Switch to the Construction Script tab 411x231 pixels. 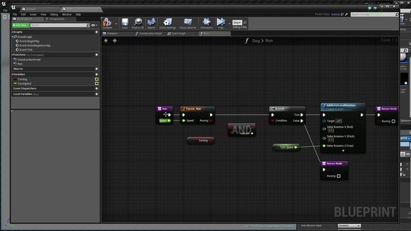coord(150,33)
